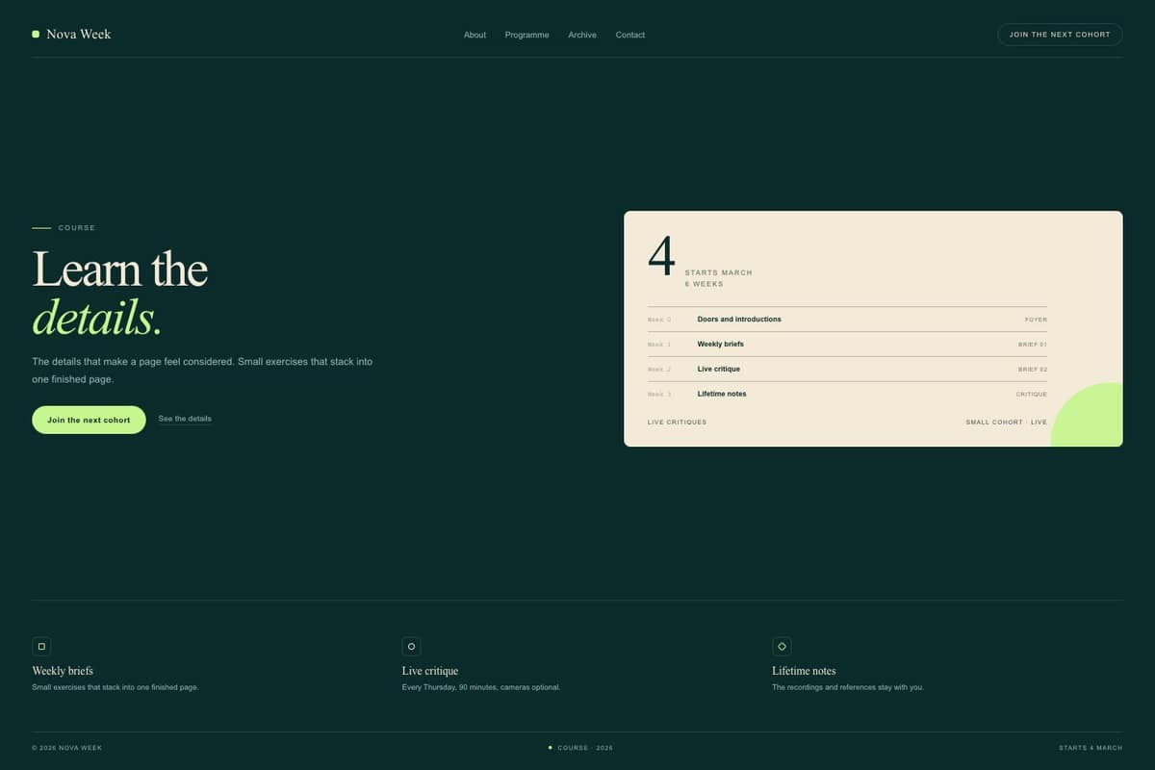Viewport: 1155px width, 770px height.
Task: Click The recordings and references stay with you
Action: [x=848, y=687]
